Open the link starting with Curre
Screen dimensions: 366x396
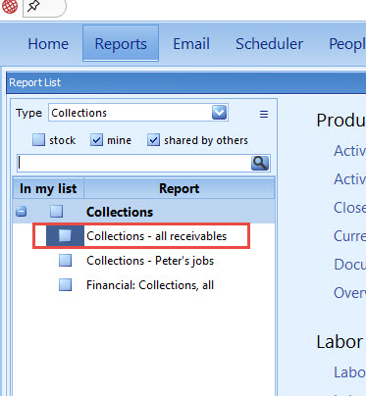coord(349,236)
